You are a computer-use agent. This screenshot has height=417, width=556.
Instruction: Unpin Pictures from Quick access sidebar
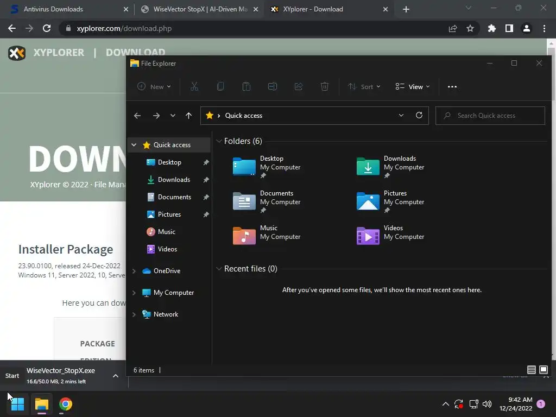click(x=206, y=214)
